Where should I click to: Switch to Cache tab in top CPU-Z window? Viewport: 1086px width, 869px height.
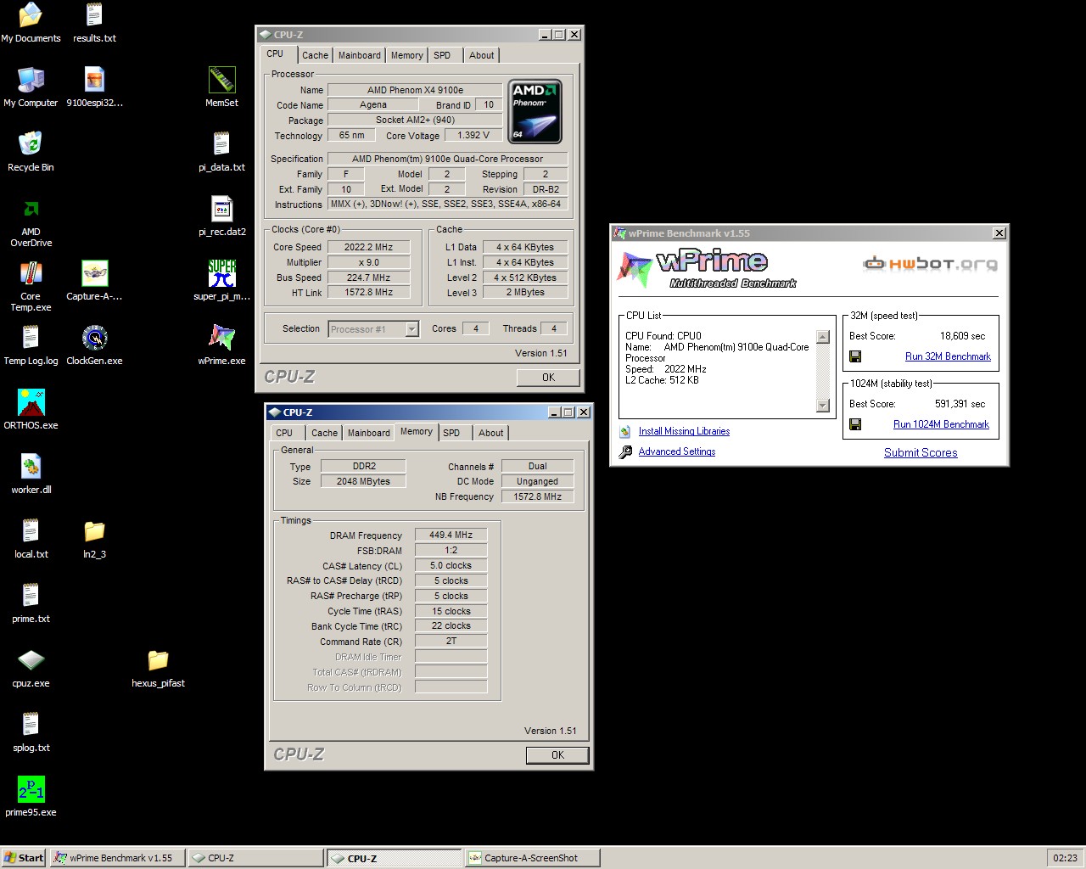pos(315,55)
